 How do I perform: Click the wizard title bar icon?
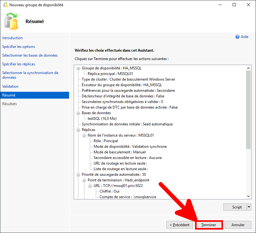pyautogui.click(x=5, y=5)
